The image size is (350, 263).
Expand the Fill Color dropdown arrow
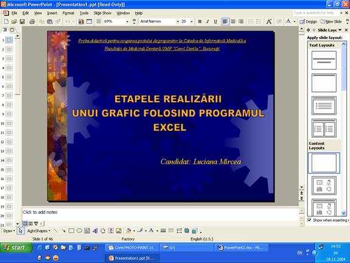click(x=134, y=231)
